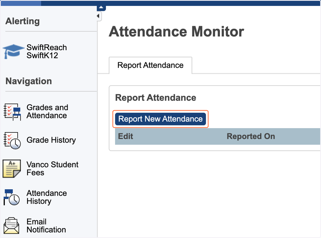Image resolution: width=321 pixels, height=238 pixels.
Task: Click the Grade History clock icon
Action: tap(12, 140)
